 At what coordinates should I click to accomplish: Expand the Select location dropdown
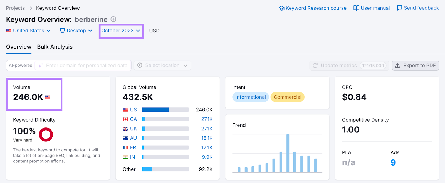pos(162,66)
